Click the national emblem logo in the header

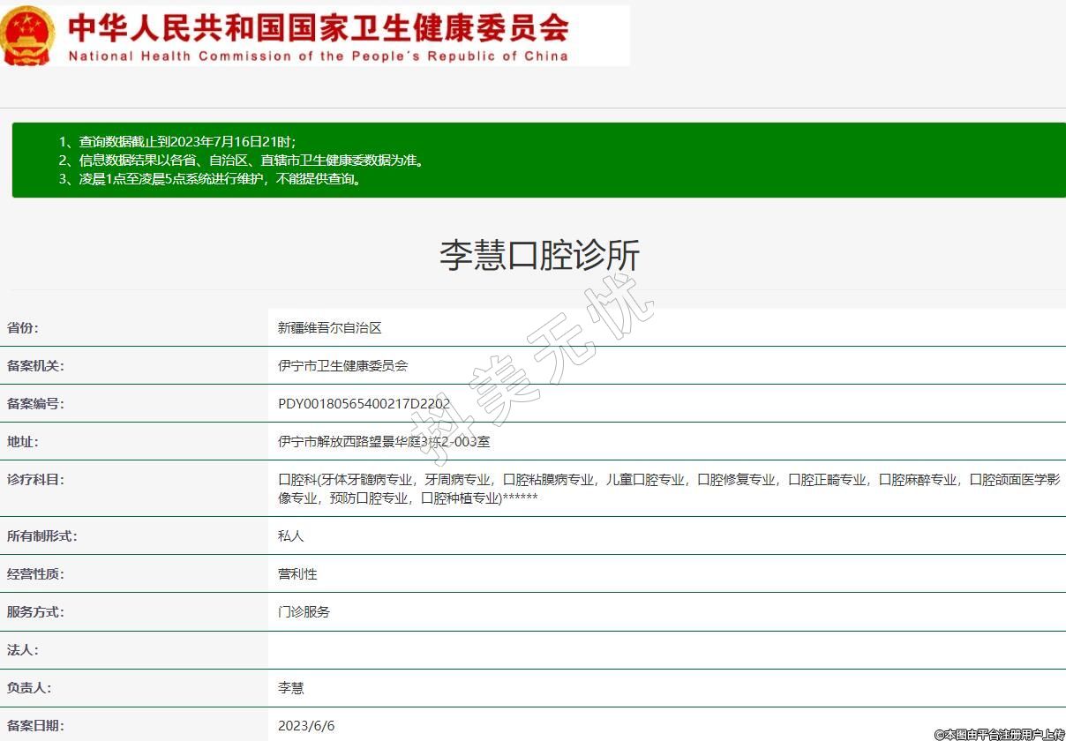click(28, 35)
